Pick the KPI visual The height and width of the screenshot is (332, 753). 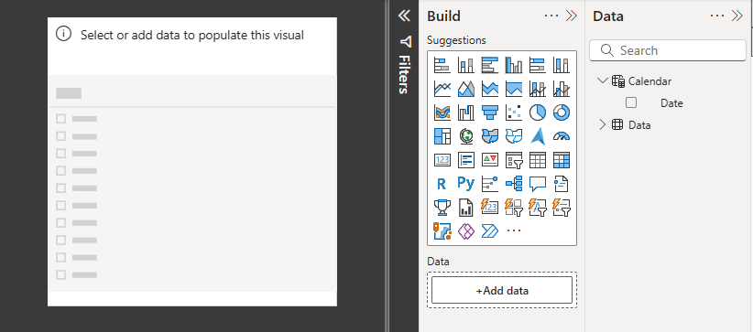tap(490, 160)
